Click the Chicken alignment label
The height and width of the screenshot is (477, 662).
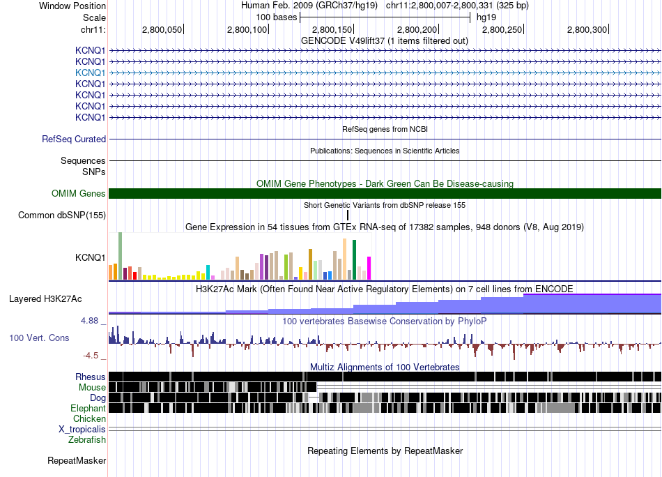pyautogui.click(x=89, y=418)
